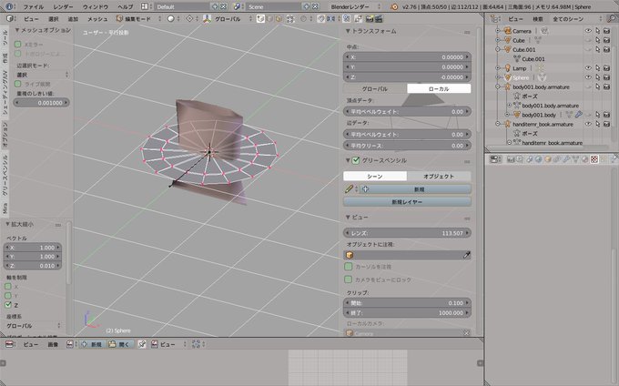This screenshot has width=619, height=386.
Task: Select the オブジェクト grease pencil source
Action: (x=439, y=176)
